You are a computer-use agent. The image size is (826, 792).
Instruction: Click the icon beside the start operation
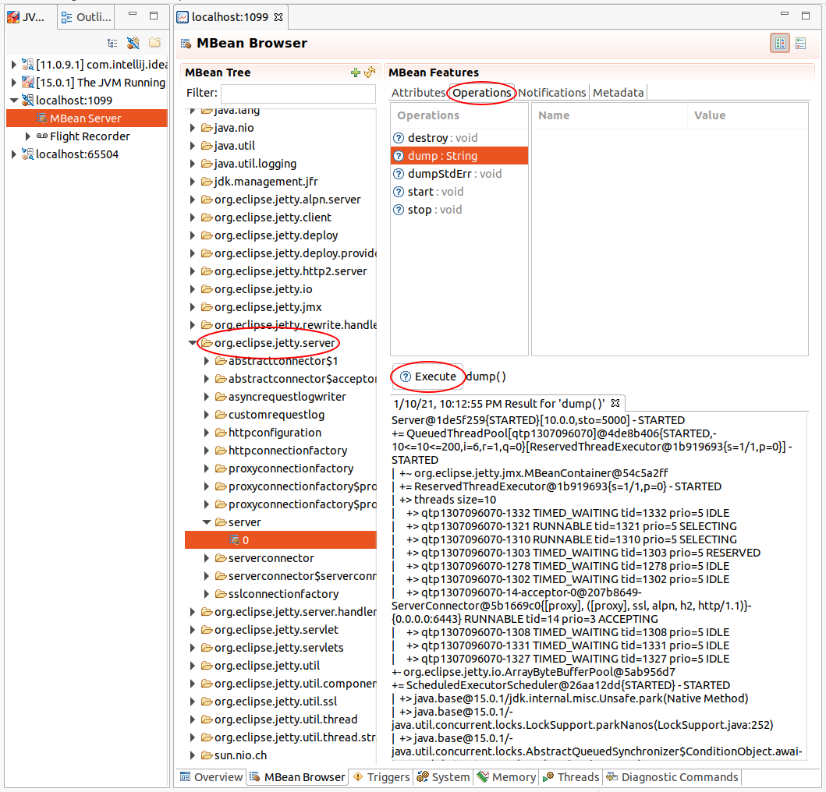click(x=399, y=192)
